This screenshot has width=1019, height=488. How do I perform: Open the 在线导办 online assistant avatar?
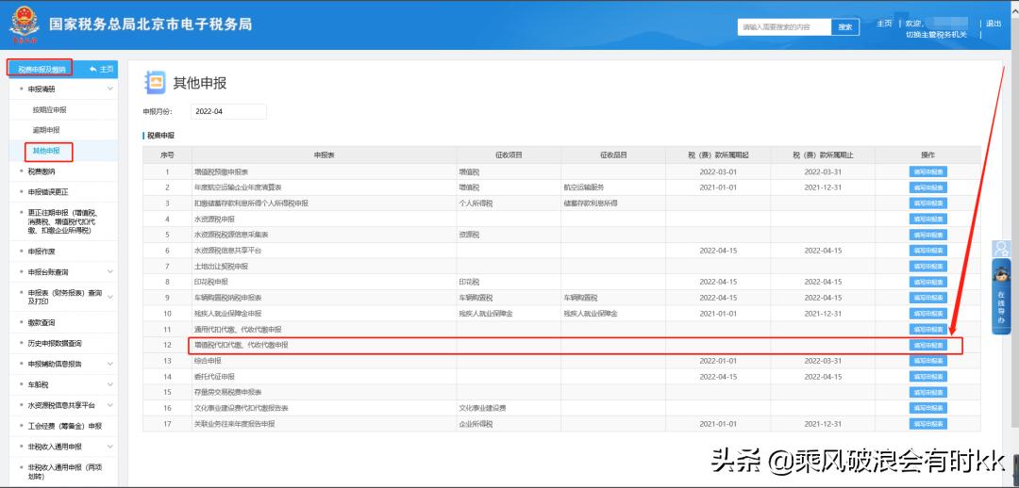pyautogui.click(x=1001, y=274)
